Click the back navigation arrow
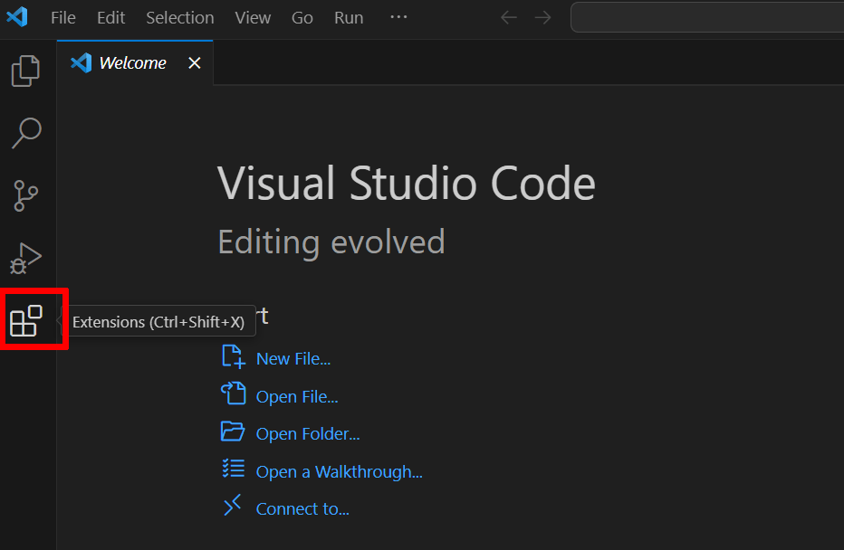Viewport: 844px width, 550px height. 508,17
